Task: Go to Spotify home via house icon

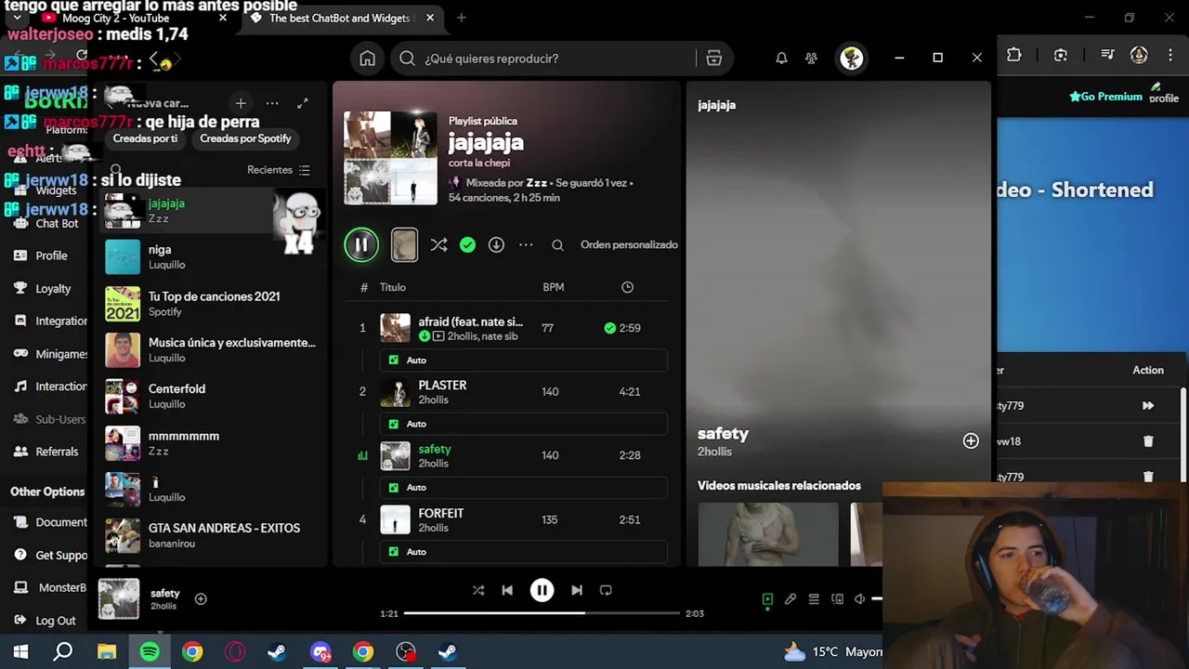Action: pos(368,59)
